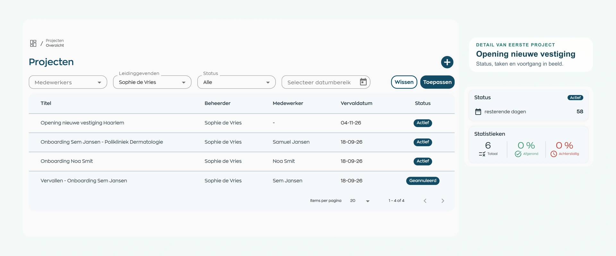616x256 pixels.
Task: Click the Overzicht breadcrumb text
Action: [x=55, y=45]
